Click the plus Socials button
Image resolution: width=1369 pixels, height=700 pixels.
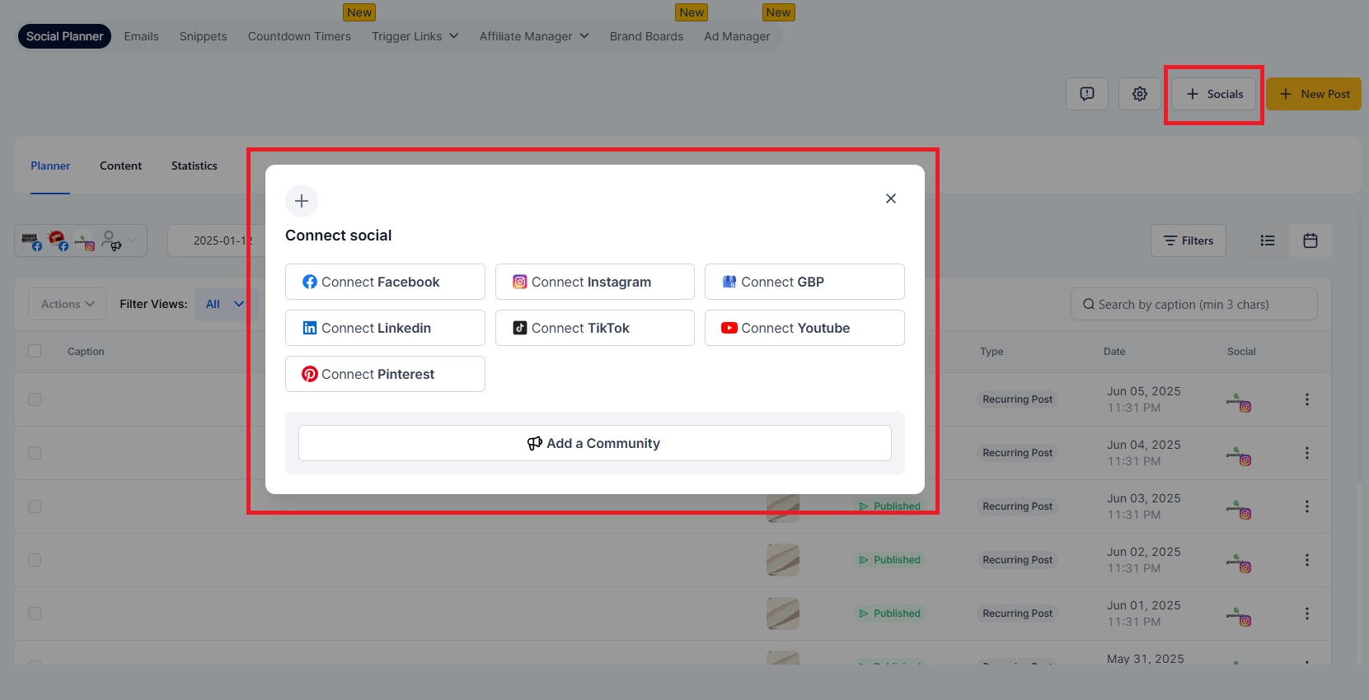coord(1214,94)
